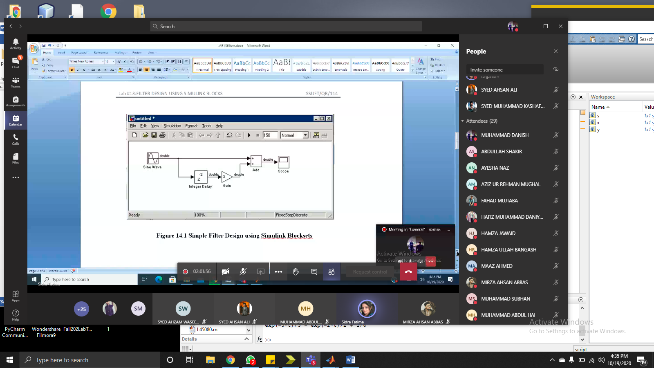This screenshot has height=368, width=654.
Task: Hide participants using the people icon
Action: (331, 272)
